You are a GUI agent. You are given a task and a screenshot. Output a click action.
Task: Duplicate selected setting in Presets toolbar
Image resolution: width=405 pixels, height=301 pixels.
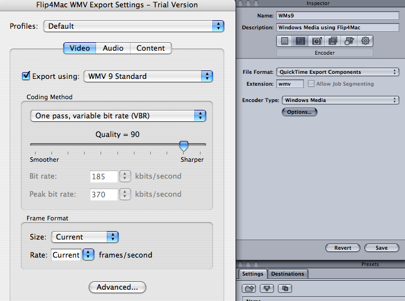(285, 289)
